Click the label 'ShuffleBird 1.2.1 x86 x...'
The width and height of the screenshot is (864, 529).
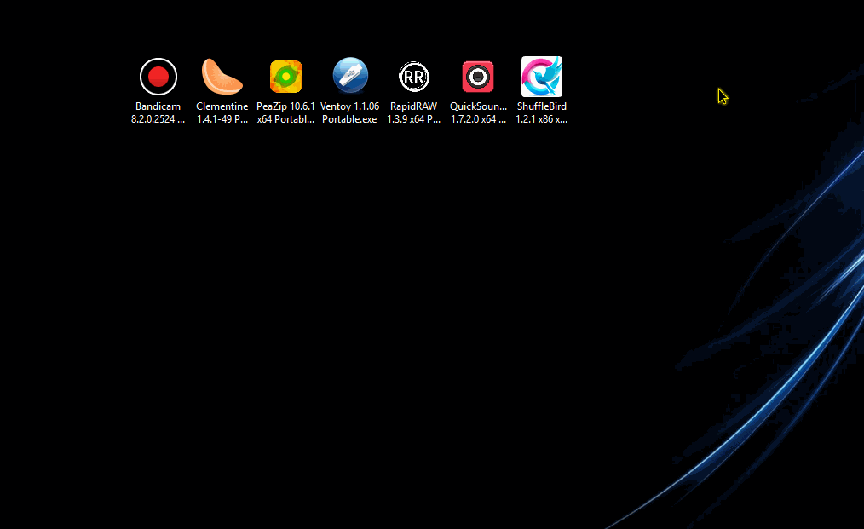coord(542,112)
